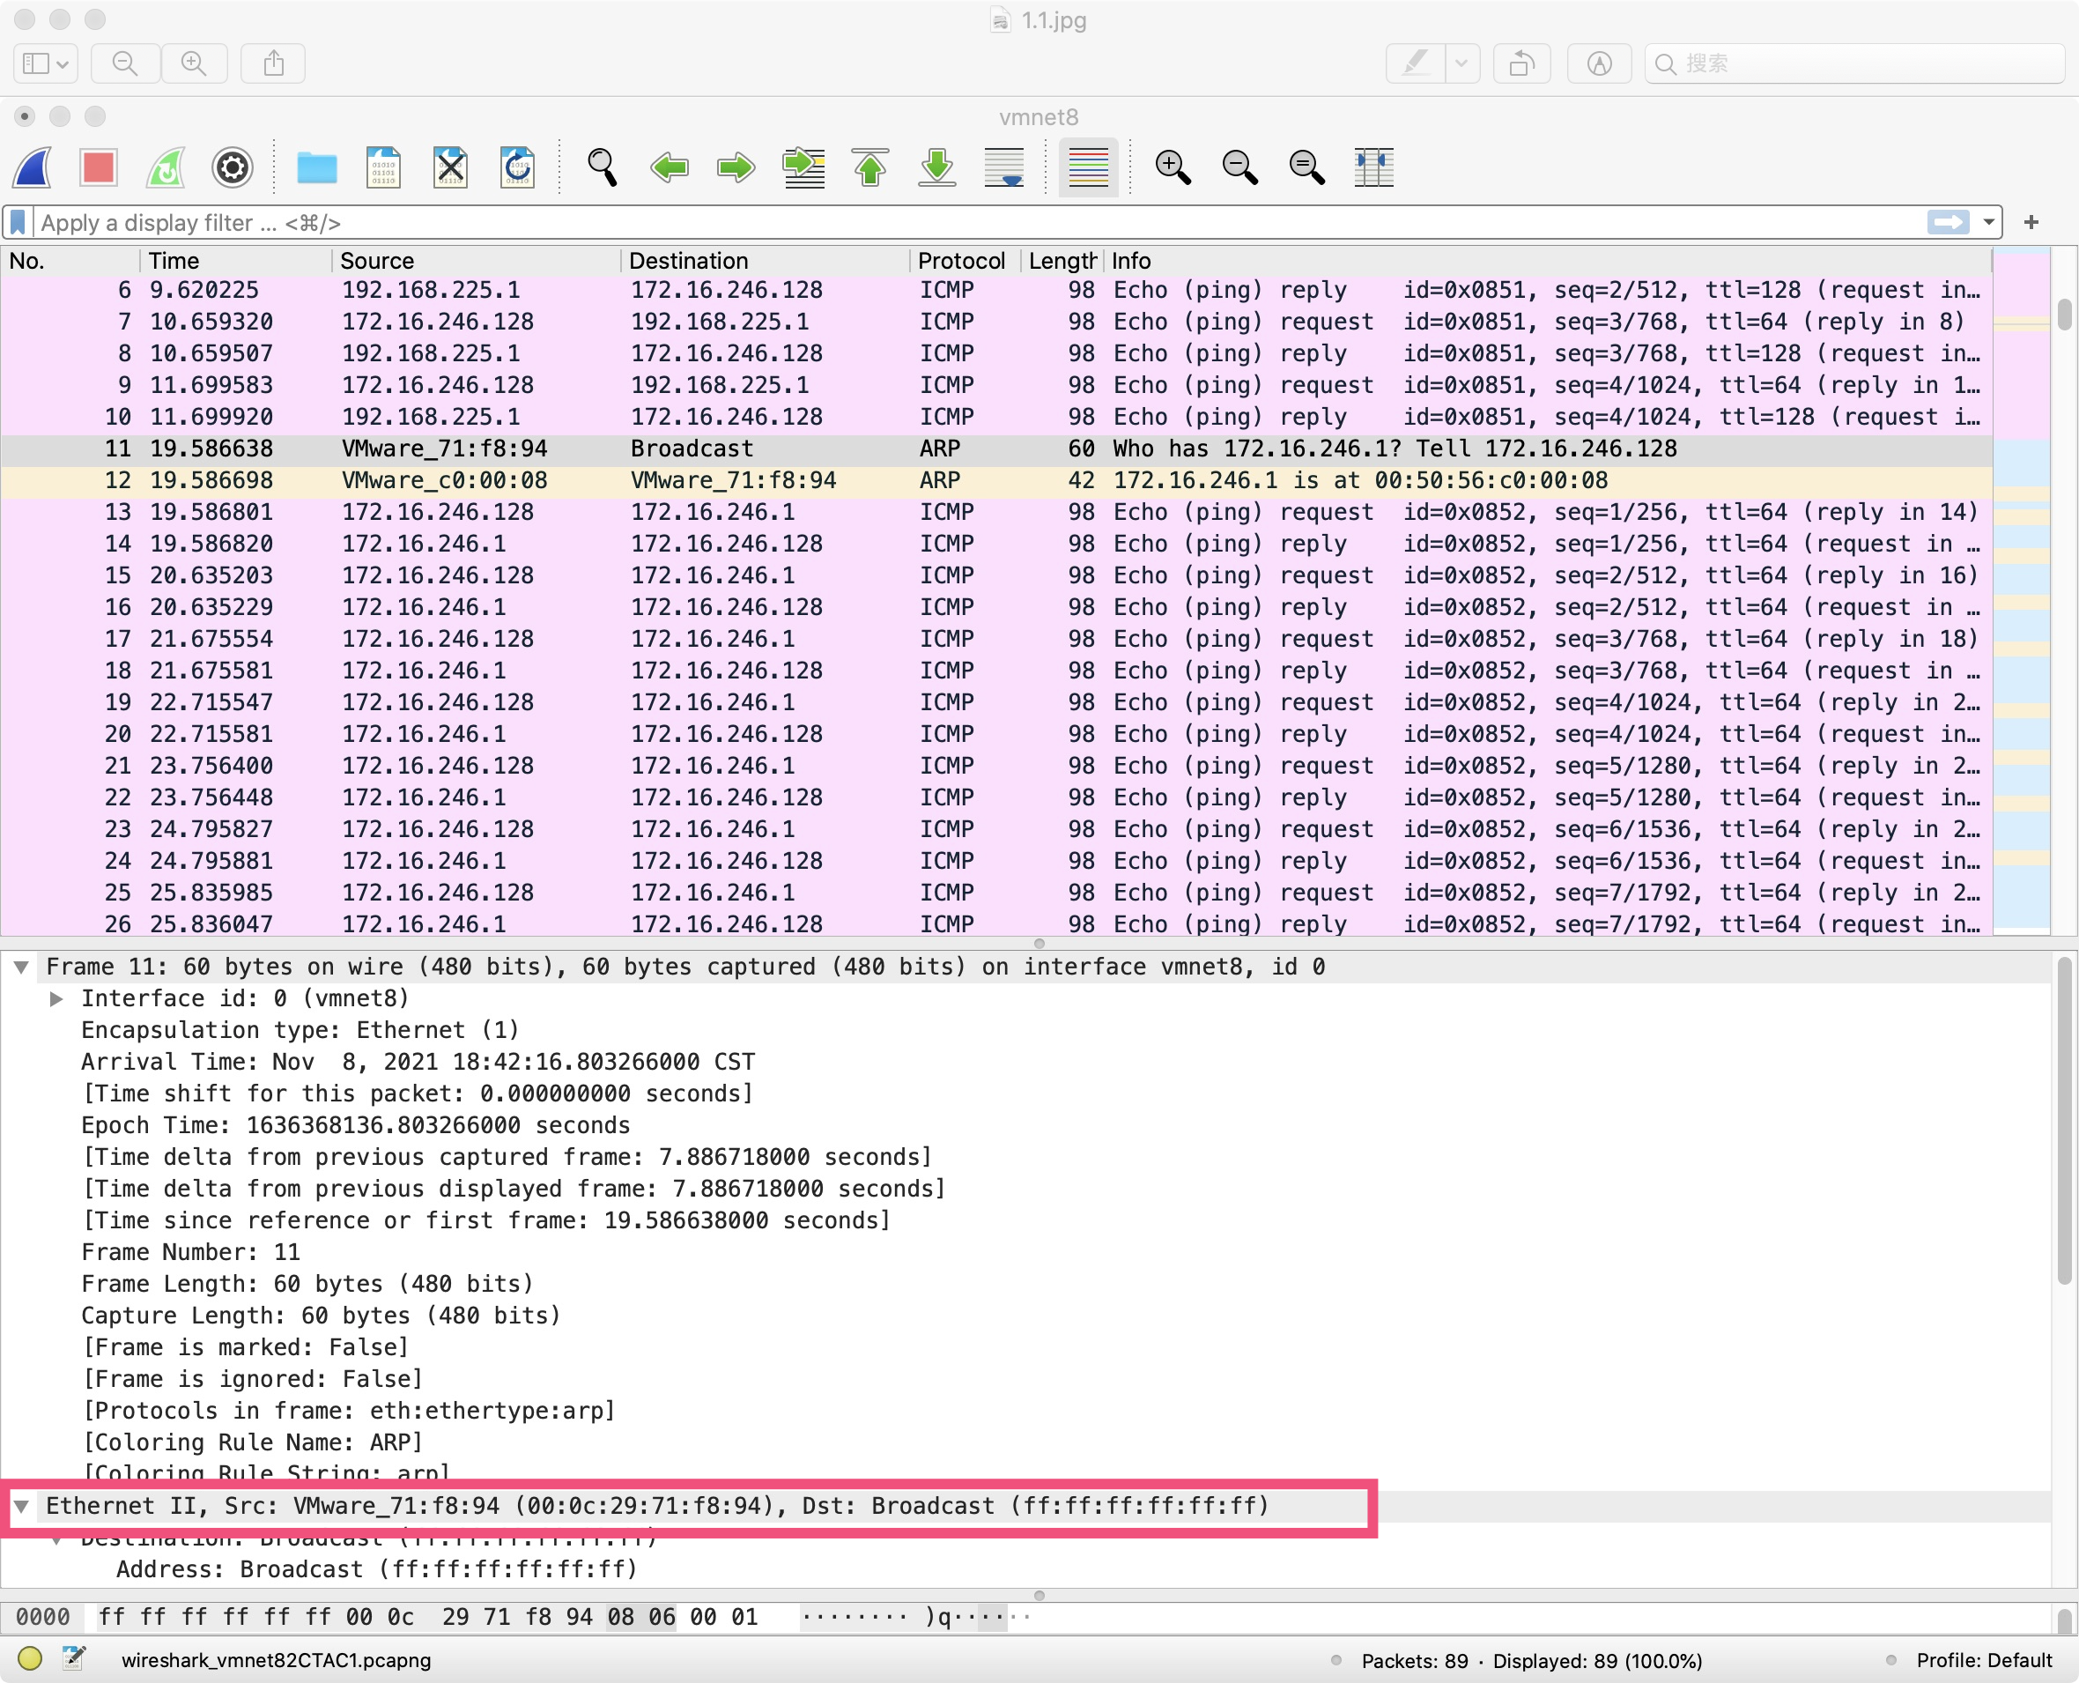Restart current capture with green fin icon
The width and height of the screenshot is (2079, 1683).
coord(166,167)
